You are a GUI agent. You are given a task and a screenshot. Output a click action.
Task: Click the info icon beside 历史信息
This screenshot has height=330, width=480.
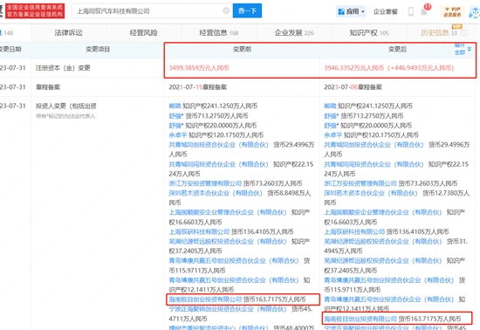(464, 33)
